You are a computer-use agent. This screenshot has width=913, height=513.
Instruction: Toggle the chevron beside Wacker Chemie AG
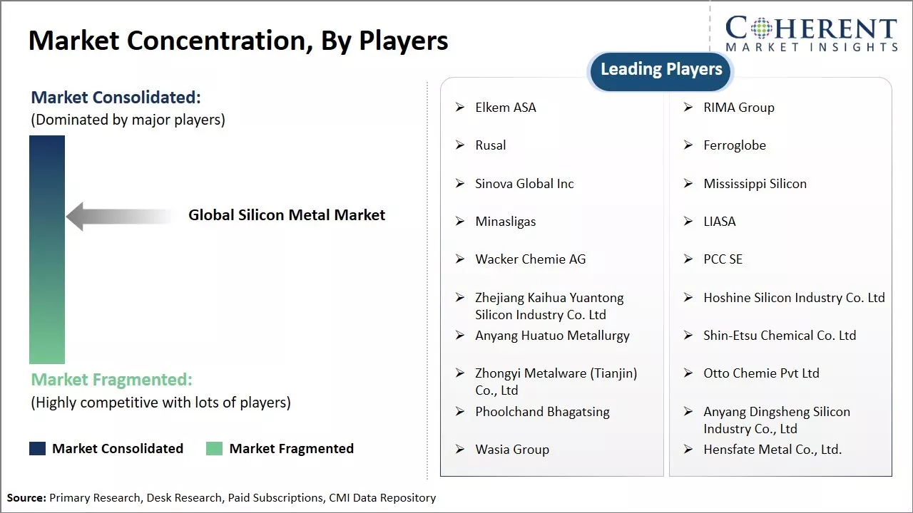pos(460,259)
